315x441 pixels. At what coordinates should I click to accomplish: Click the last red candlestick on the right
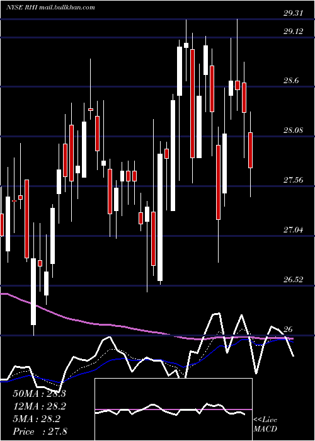(x=250, y=150)
